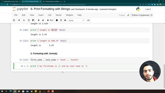Open the Insert menu

pos(41,15)
